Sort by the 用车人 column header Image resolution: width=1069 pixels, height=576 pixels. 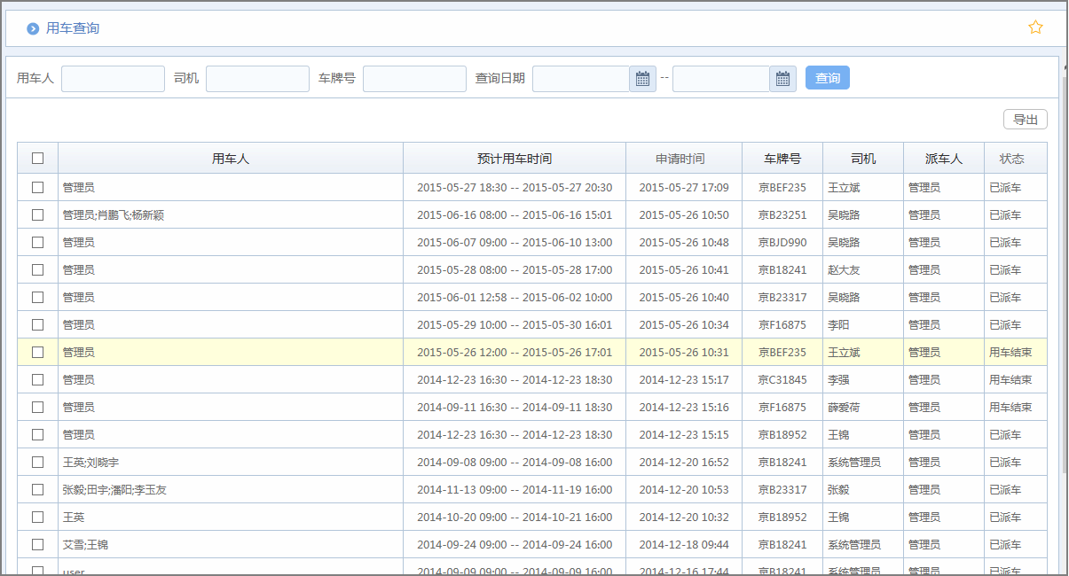click(x=231, y=159)
